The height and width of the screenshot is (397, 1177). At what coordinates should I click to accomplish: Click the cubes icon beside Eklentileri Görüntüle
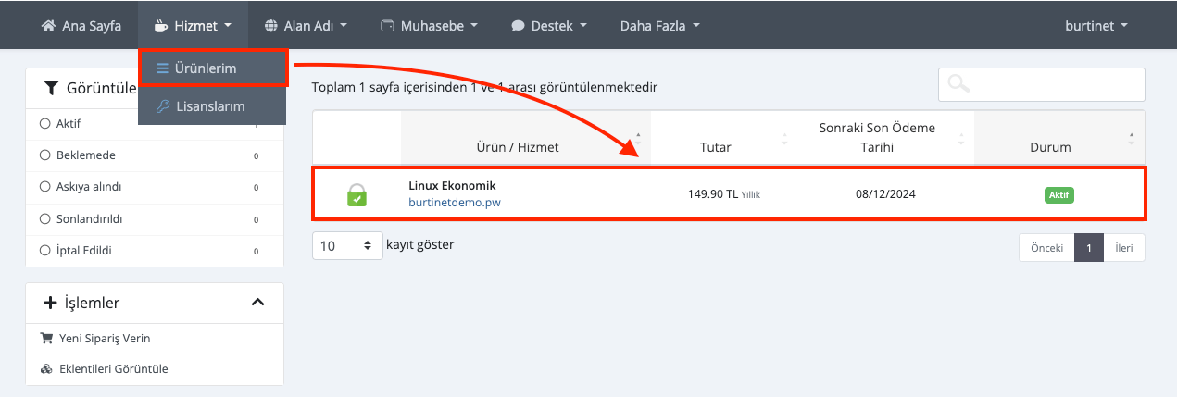pyautogui.click(x=46, y=369)
